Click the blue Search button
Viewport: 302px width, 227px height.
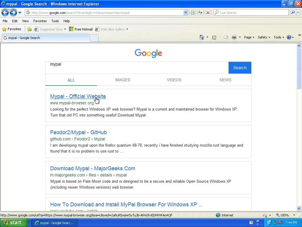click(x=240, y=68)
